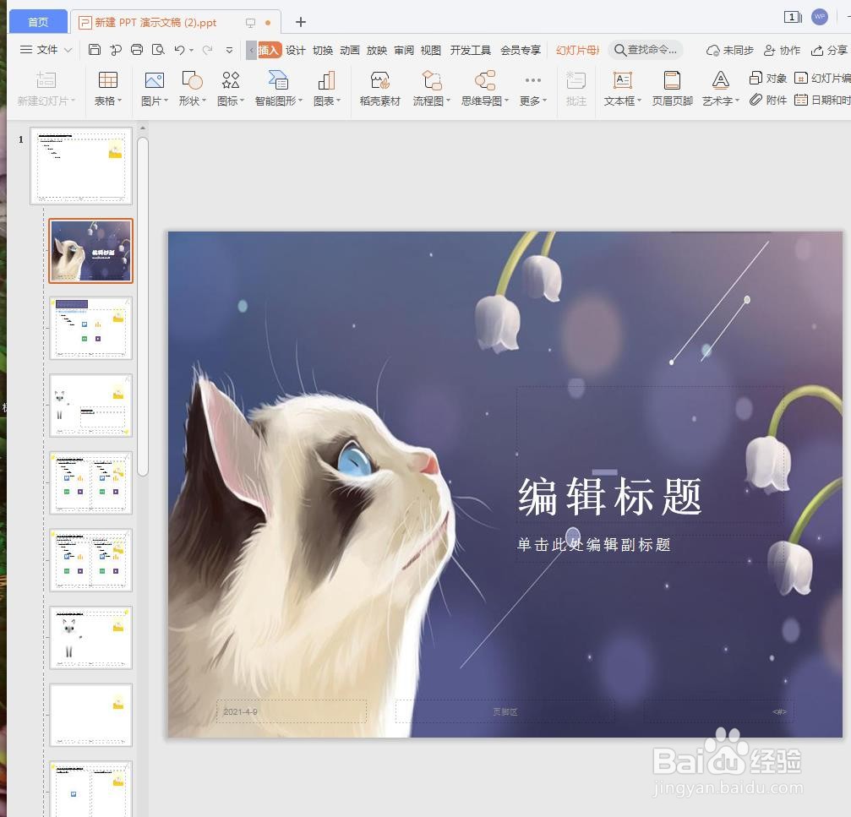
Task: Open 页眉页脚 header and footer
Action: 672,80
